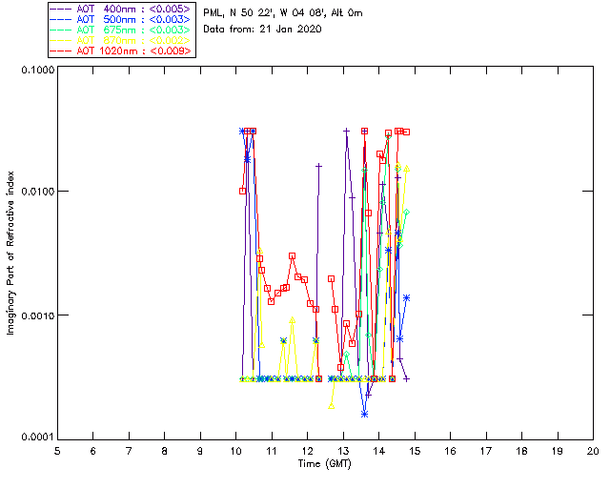Click the x-axis tick label 15
The width and height of the screenshot is (610, 488).
(x=415, y=451)
